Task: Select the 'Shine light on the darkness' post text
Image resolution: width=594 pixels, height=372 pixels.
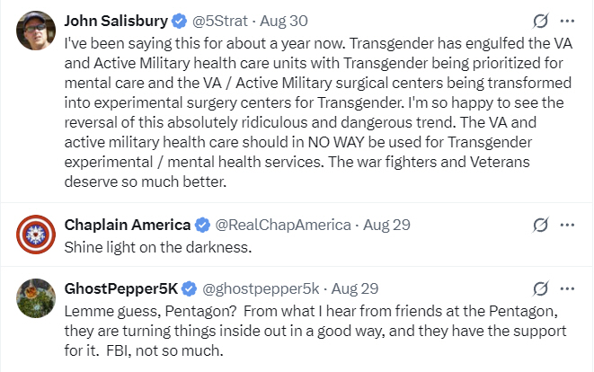Action: pos(158,247)
